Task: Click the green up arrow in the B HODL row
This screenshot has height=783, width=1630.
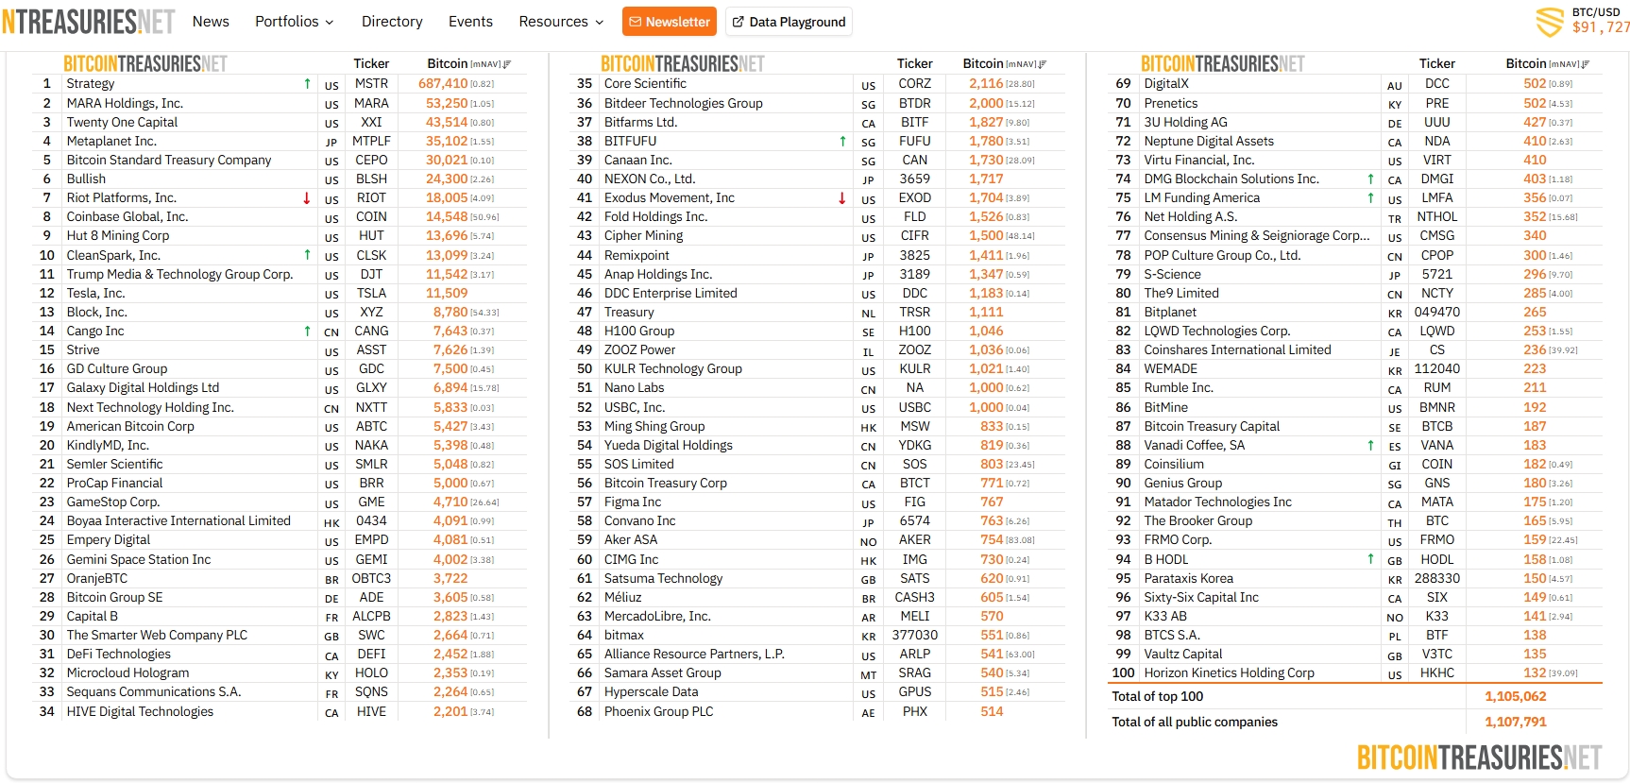Action: (x=1370, y=559)
